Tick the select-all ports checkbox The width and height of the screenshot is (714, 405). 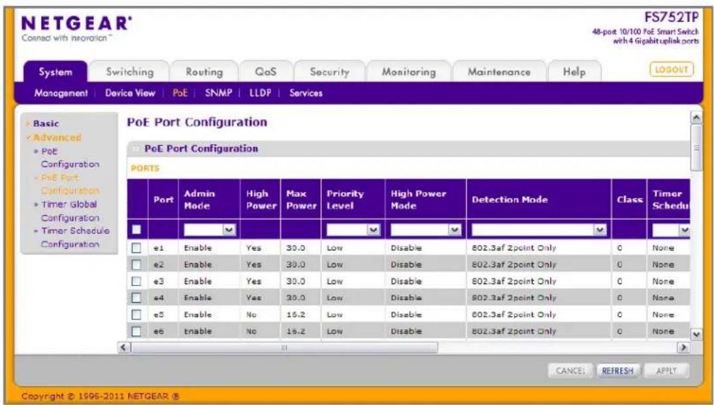136,230
